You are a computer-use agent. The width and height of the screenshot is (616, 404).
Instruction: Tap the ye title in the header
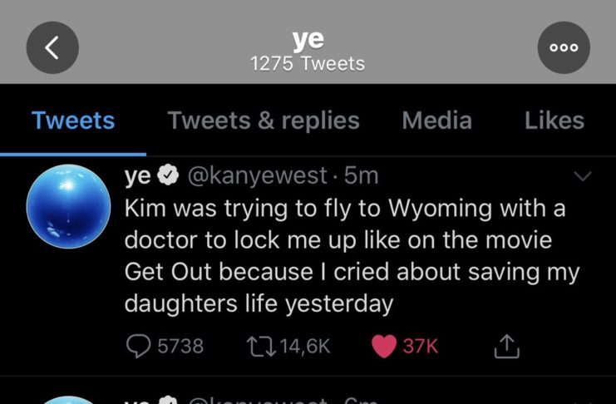coord(308,38)
